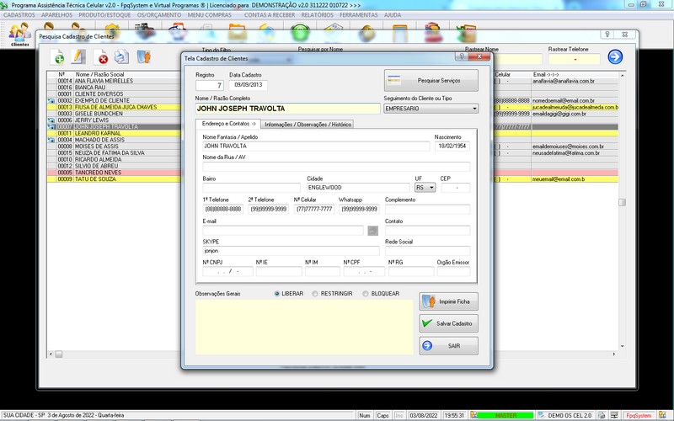Expand the UF state dropdown
The width and height of the screenshot is (674, 421).
click(x=432, y=188)
